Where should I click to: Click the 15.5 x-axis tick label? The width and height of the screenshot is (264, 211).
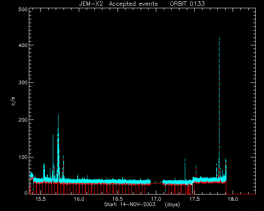coord(40,199)
